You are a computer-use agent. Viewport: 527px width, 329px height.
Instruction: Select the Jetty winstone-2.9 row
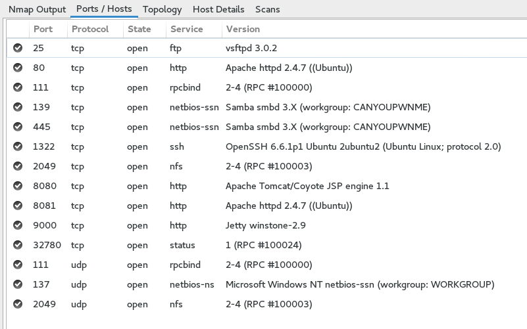pos(265,225)
